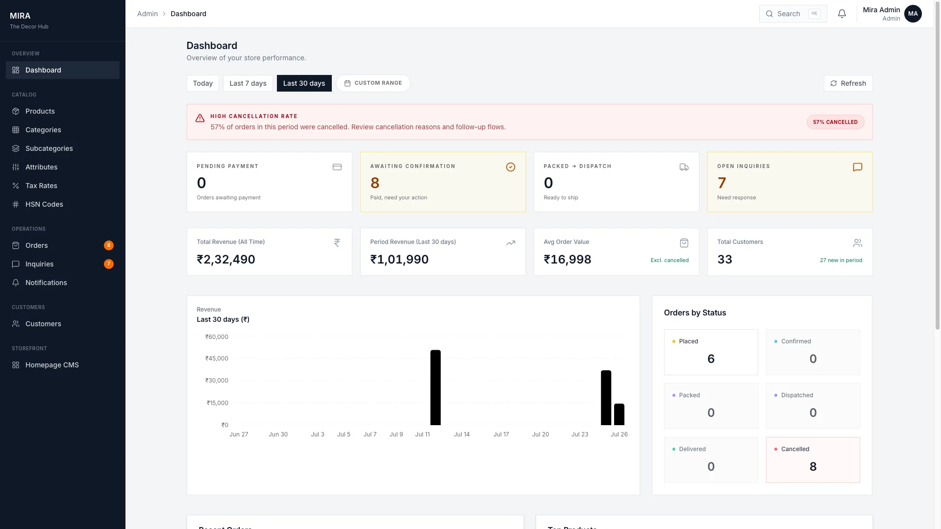Click the Subcategories layers icon
The image size is (941, 529).
(x=16, y=148)
